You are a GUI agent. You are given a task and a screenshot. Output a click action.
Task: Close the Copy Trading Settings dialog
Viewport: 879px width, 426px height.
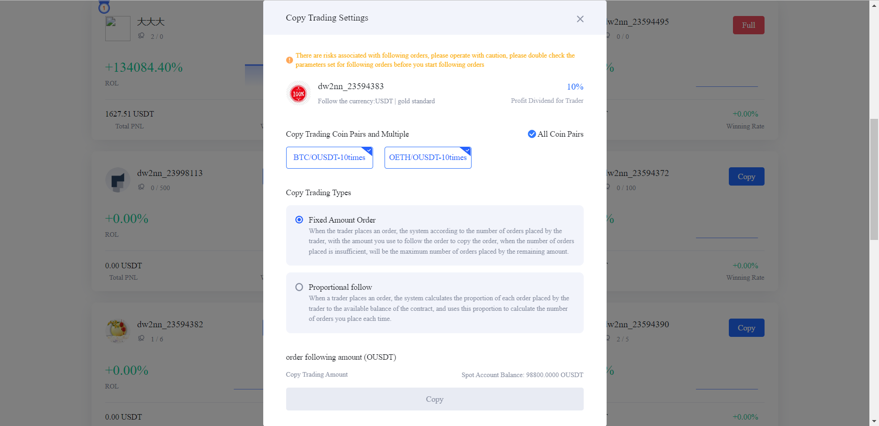580,19
